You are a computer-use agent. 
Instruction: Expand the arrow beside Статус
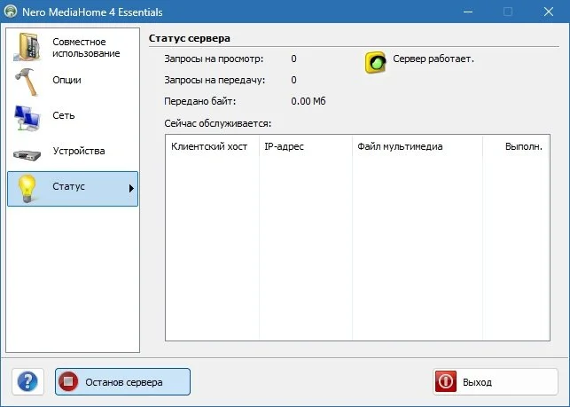pos(131,188)
